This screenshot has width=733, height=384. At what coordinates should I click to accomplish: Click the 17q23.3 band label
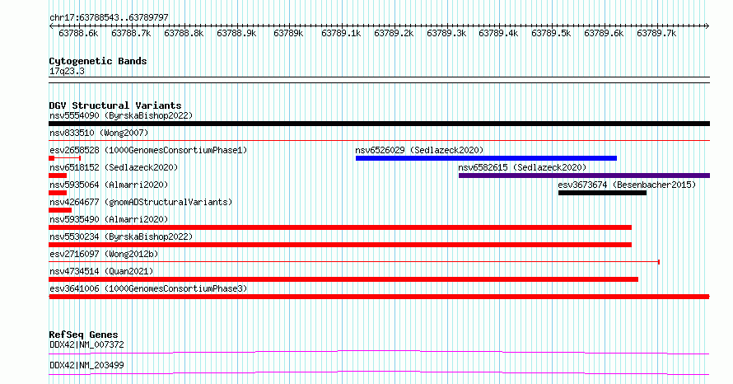pos(67,72)
